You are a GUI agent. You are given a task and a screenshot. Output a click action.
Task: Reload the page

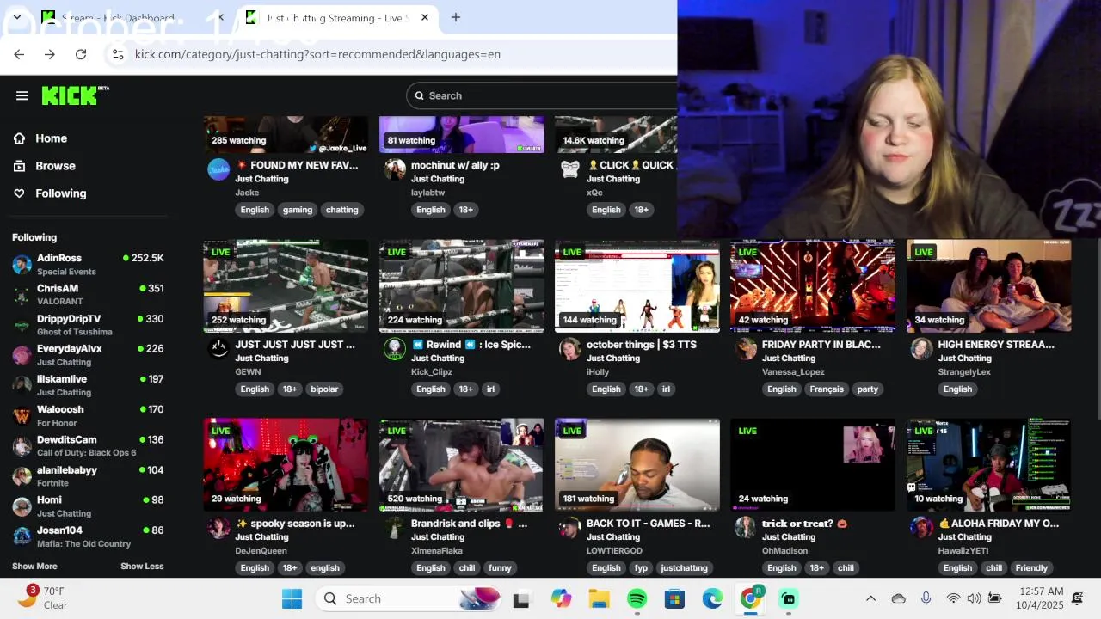click(x=81, y=54)
